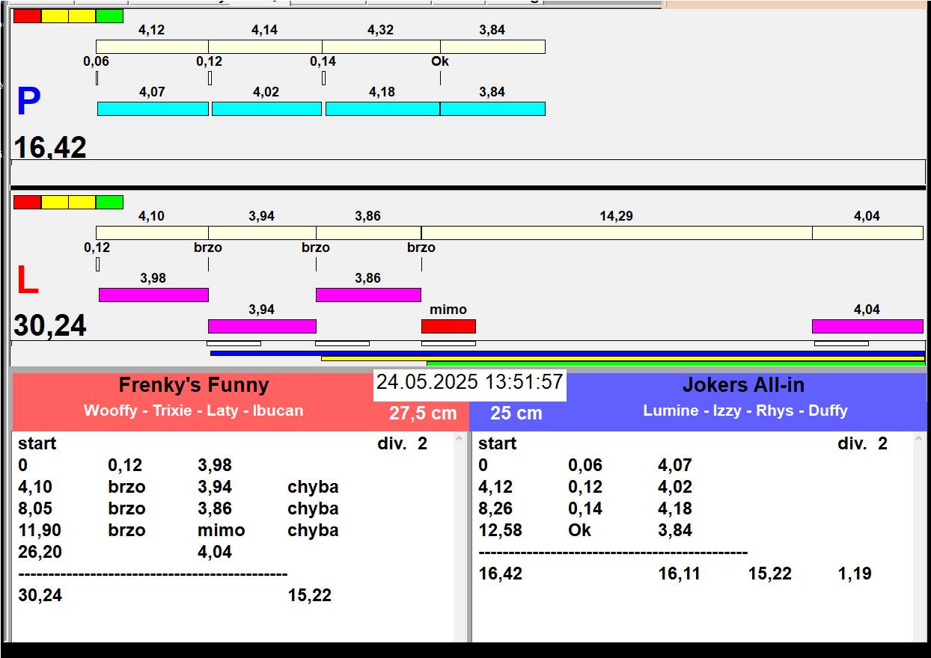Image resolution: width=931 pixels, height=658 pixels.
Task: Click the red mimo error bar
Action: 448,326
